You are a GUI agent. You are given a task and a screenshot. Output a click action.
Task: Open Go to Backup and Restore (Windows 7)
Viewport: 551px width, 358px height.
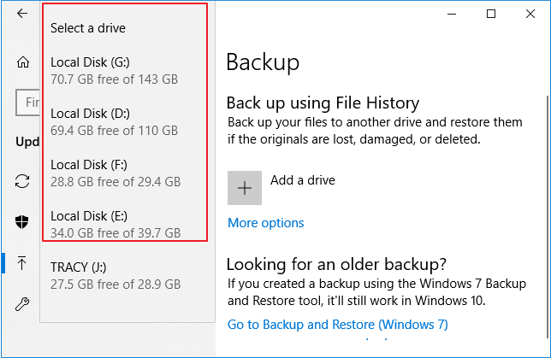(337, 325)
